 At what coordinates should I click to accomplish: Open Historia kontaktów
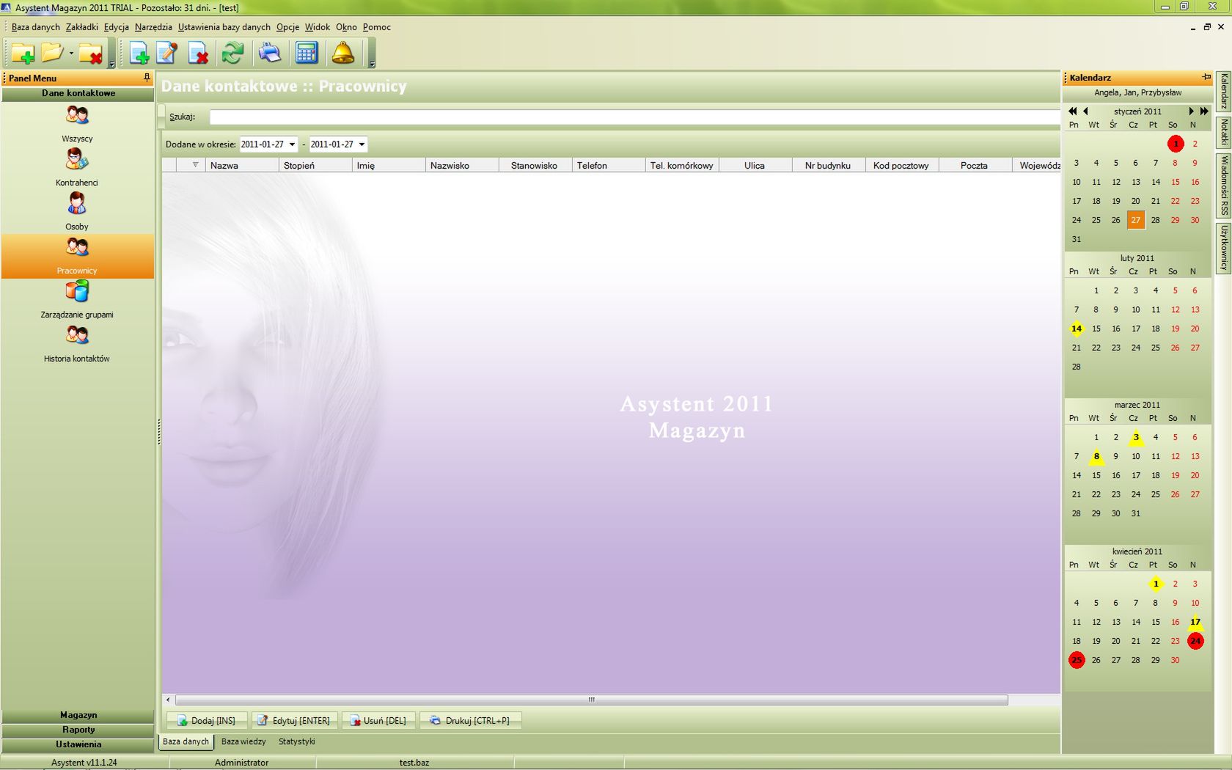point(77,343)
